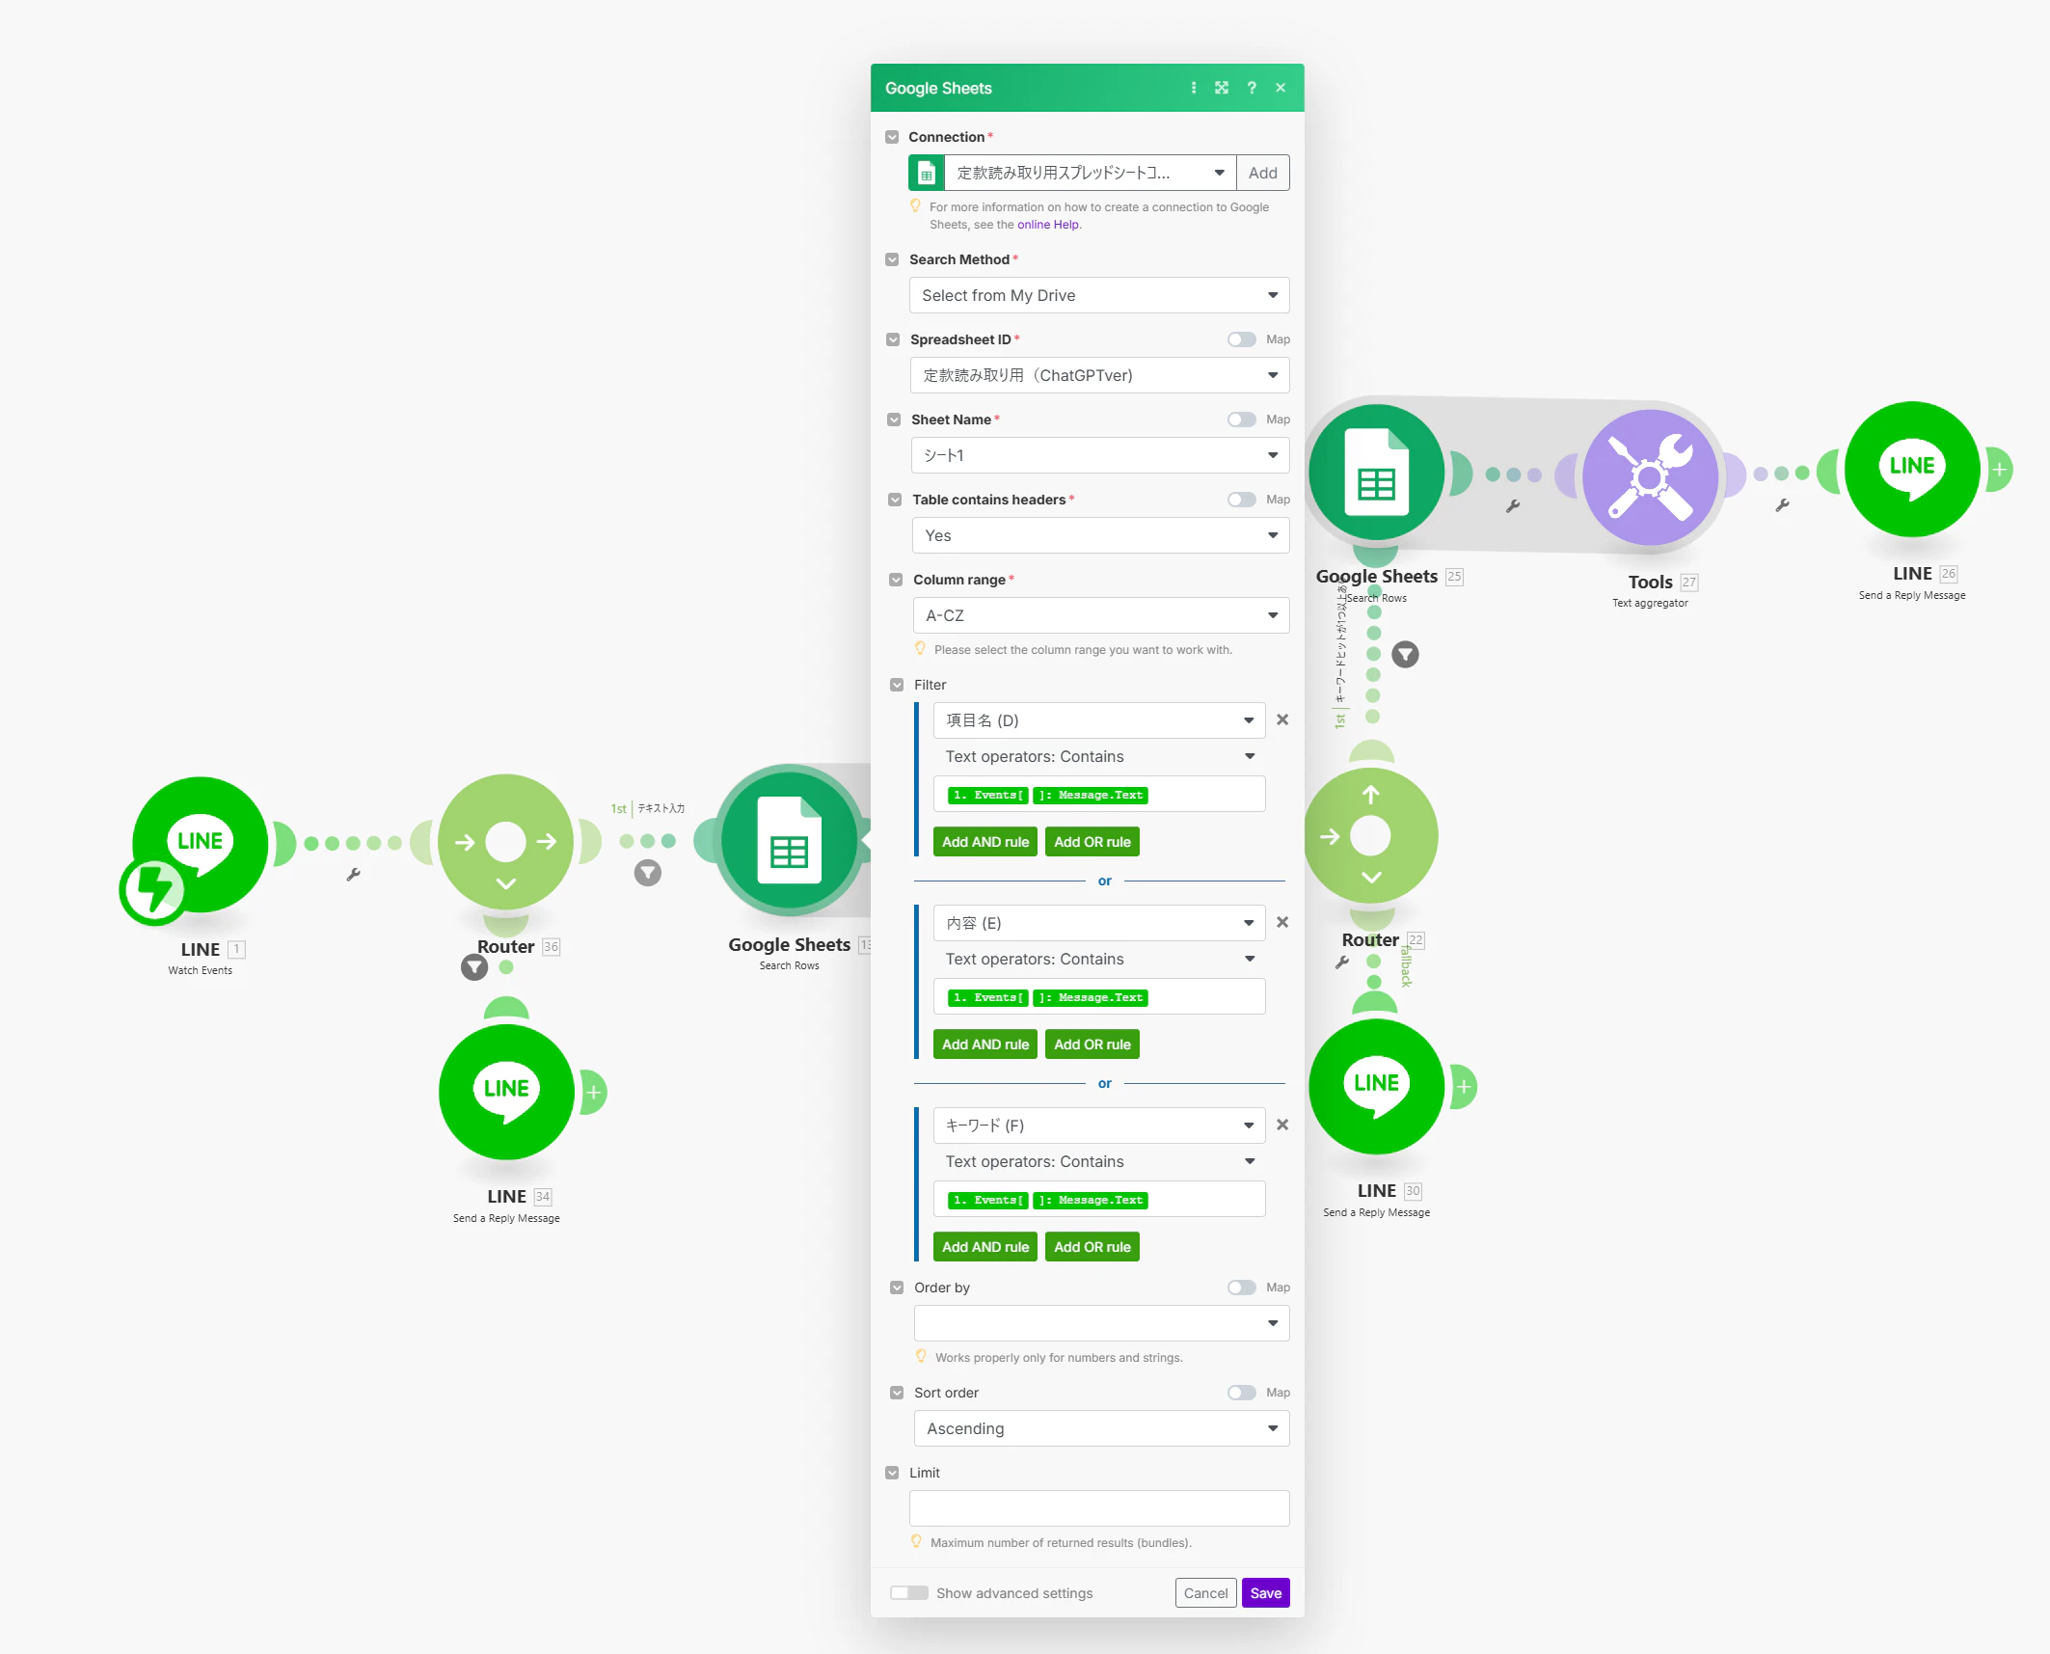The width and height of the screenshot is (2050, 1654).
Task: Click the filter icon on the テキスト入力 route
Action: (648, 873)
